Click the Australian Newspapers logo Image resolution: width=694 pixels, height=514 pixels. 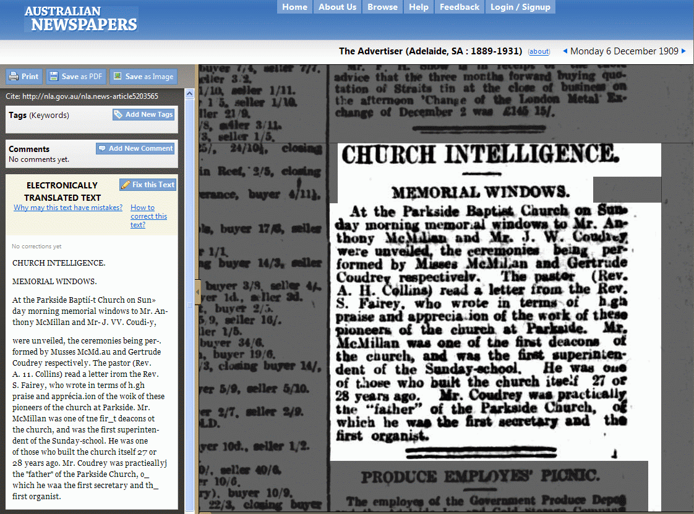point(81,19)
